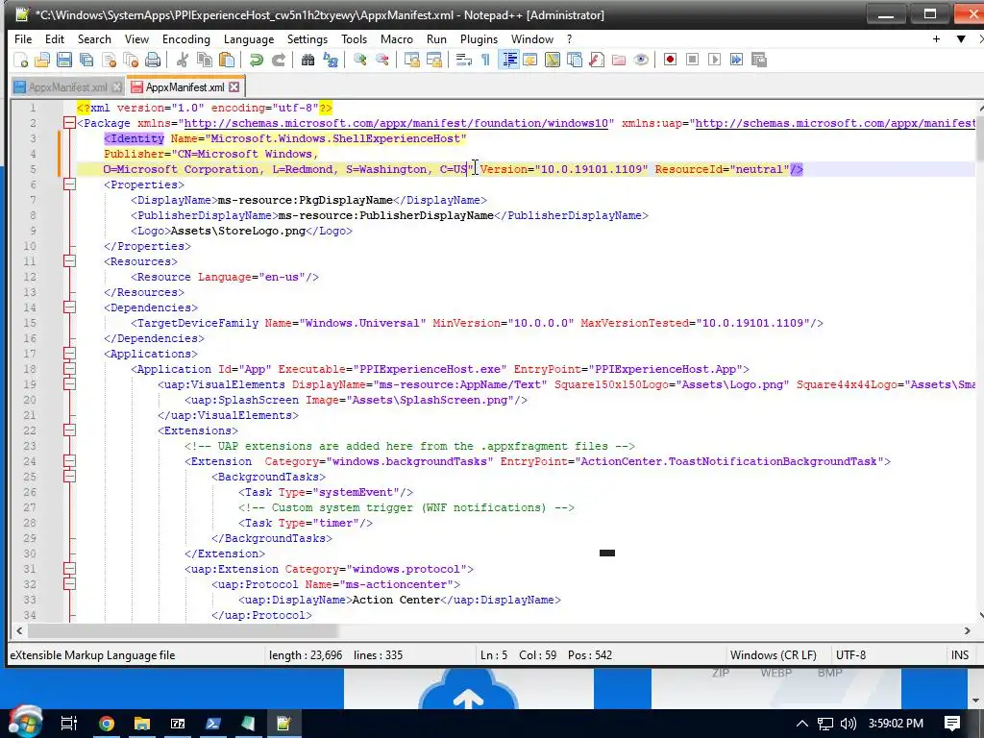Toggle INS insert mode in status bar
The height and width of the screenshot is (738, 984).
pyautogui.click(x=960, y=655)
